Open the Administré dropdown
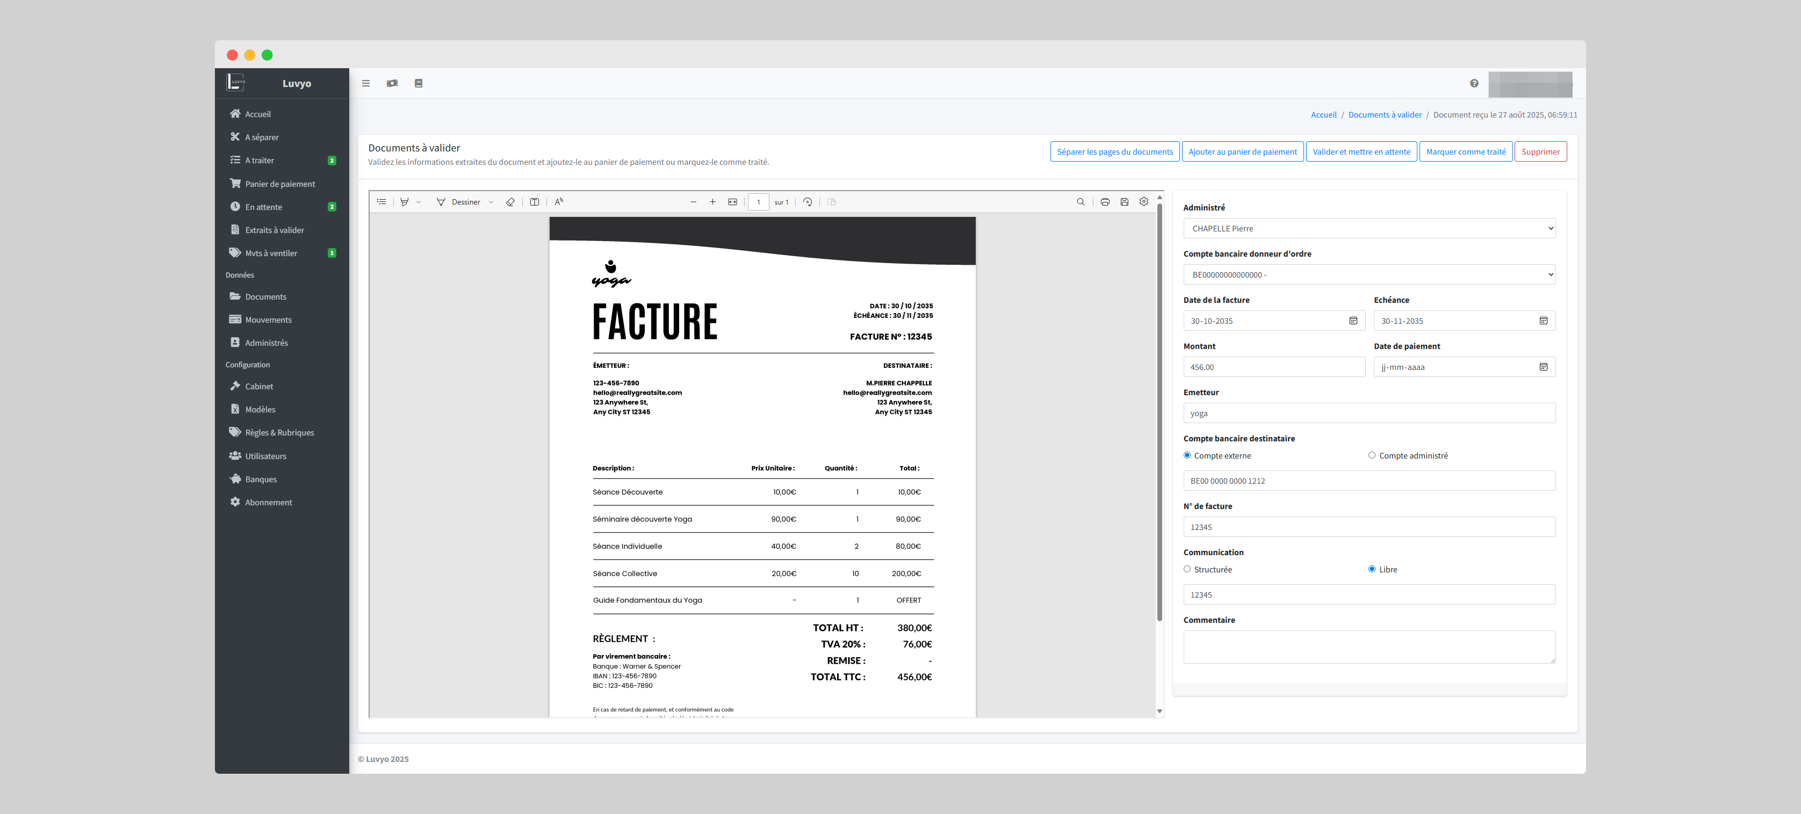 pyautogui.click(x=1368, y=229)
